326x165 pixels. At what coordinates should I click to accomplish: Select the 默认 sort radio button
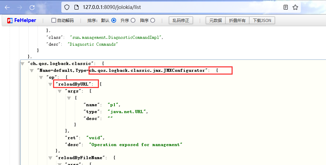pyautogui.click(x=114, y=20)
